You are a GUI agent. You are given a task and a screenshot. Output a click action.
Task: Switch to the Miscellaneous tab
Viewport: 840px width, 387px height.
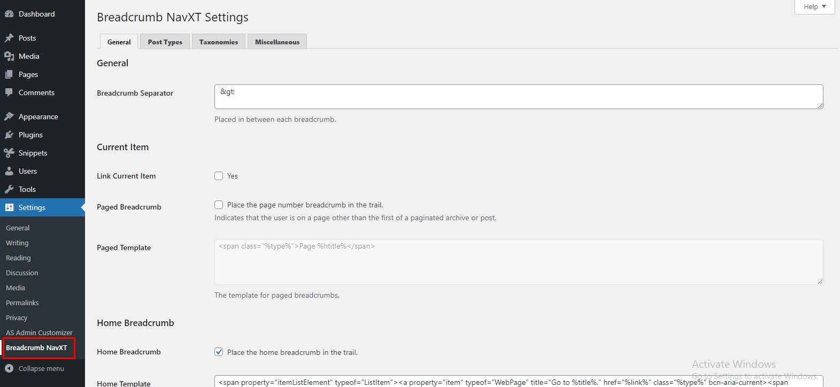277,42
